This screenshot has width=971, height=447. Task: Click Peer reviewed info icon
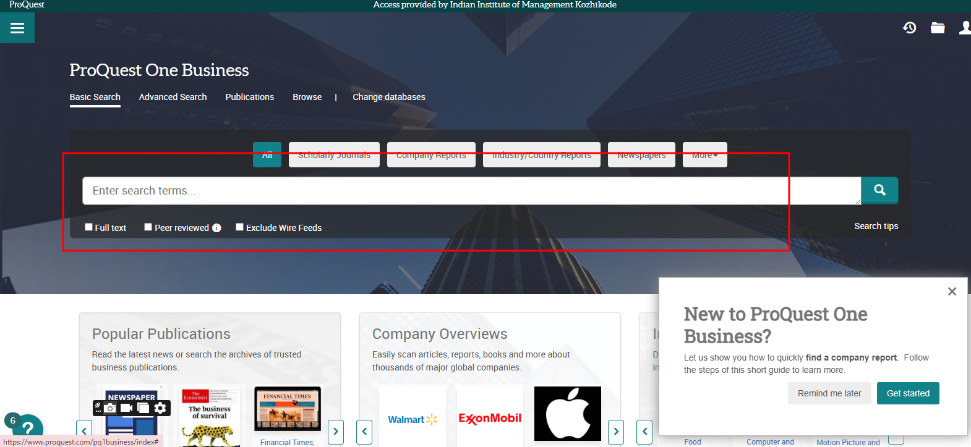216,228
